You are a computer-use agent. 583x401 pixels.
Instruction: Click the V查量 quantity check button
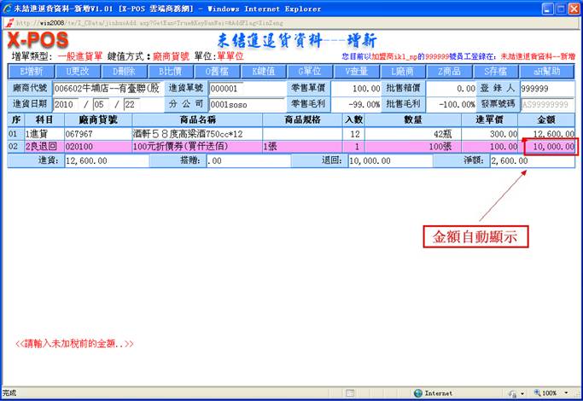[357, 71]
